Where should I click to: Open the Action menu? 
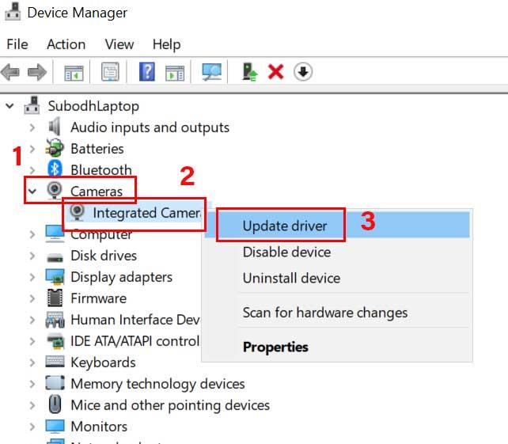coord(66,44)
